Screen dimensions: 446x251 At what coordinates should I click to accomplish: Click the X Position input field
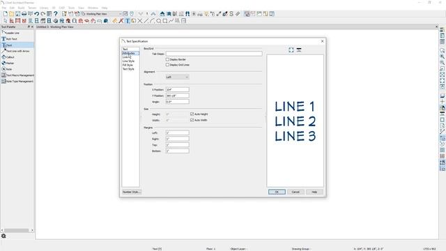coord(178,90)
